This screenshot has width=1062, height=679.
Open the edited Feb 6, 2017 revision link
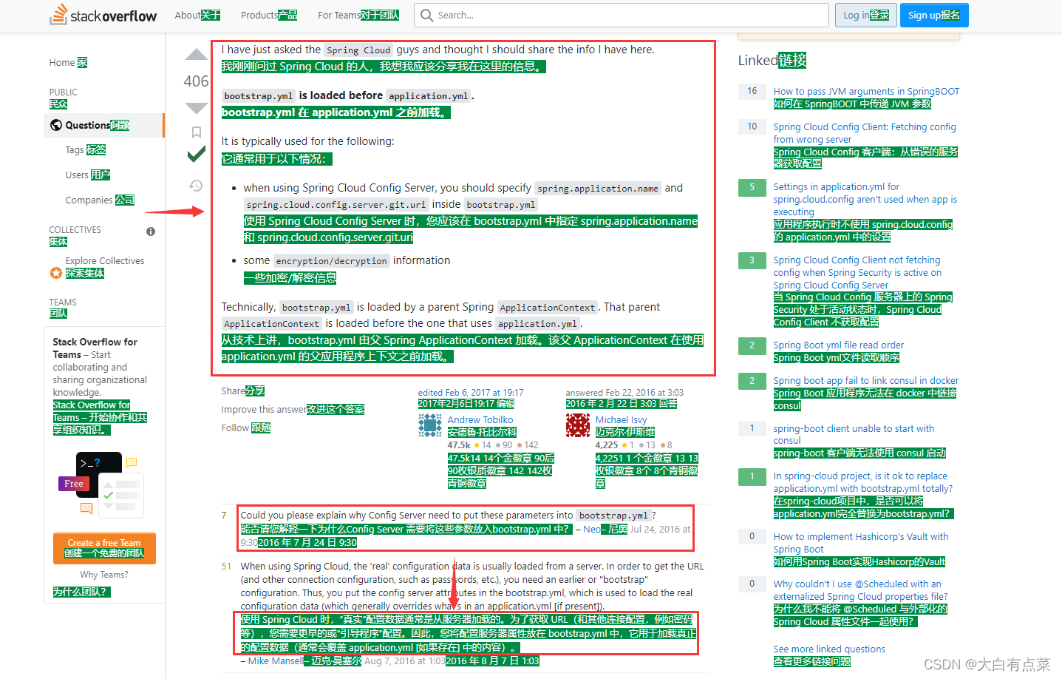(x=471, y=393)
